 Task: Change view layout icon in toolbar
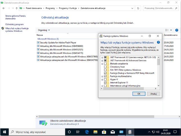click(167, 30)
